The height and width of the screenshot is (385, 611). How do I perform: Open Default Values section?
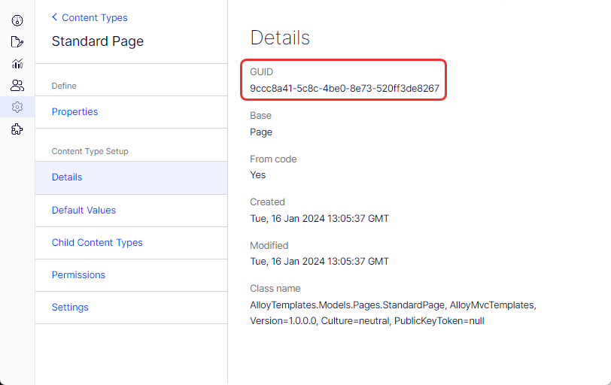pyautogui.click(x=132, y=211)
